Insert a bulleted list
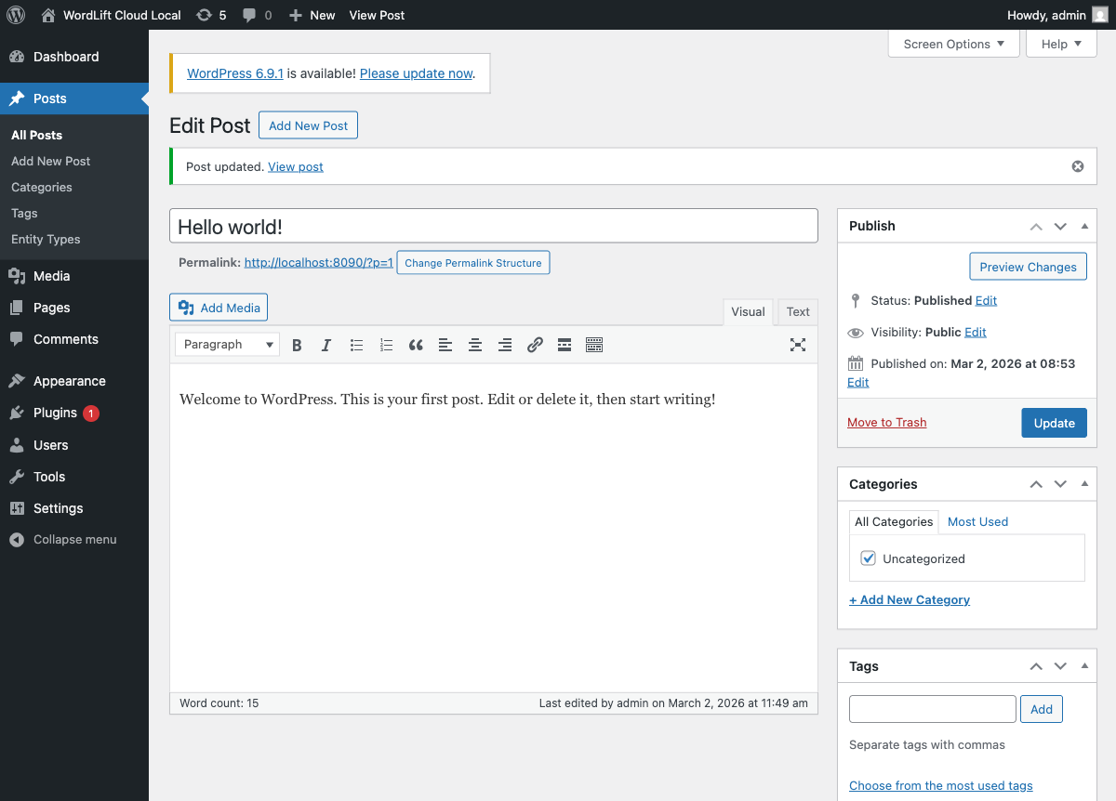The width and height of the screenshot is (1116, 801). click(x=356, y=345)
